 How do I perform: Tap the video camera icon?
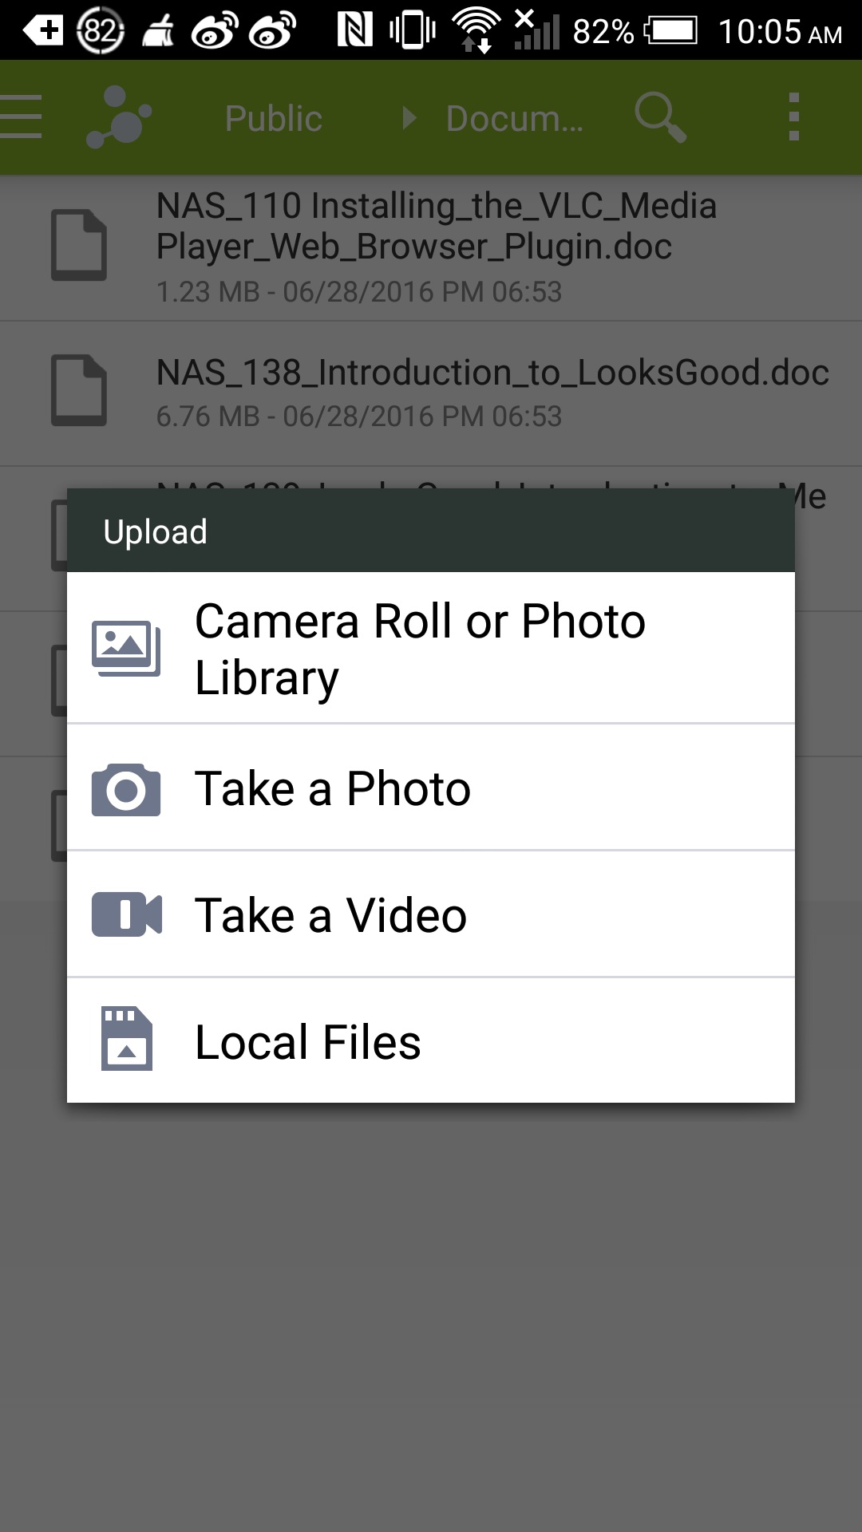[127, 914]
